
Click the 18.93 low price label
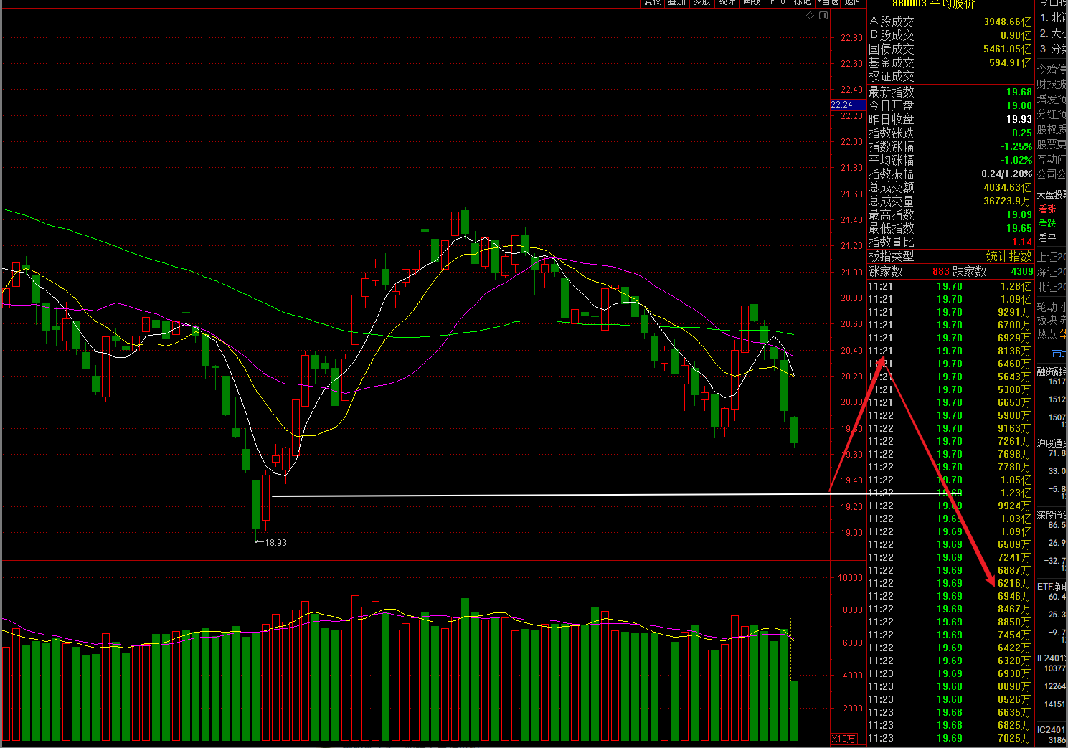coord(275,543)
